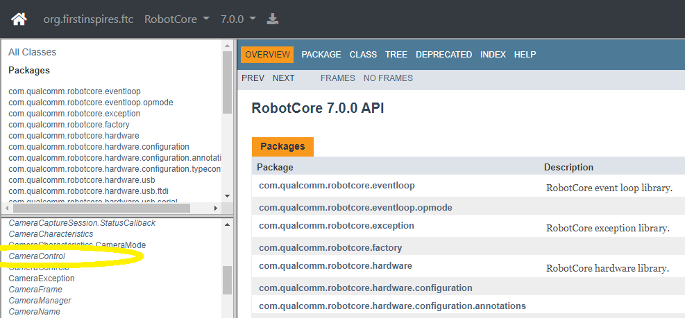This screenshot has height=318, width=685.
Task: Open com.qualcomm.robotcore.eventloop.opmode in sidebar list
Action: [91, 103]
